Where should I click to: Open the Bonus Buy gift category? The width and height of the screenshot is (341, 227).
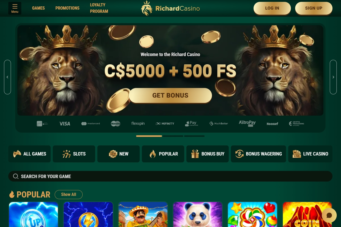pyautogui.click(x=207, y=154)
